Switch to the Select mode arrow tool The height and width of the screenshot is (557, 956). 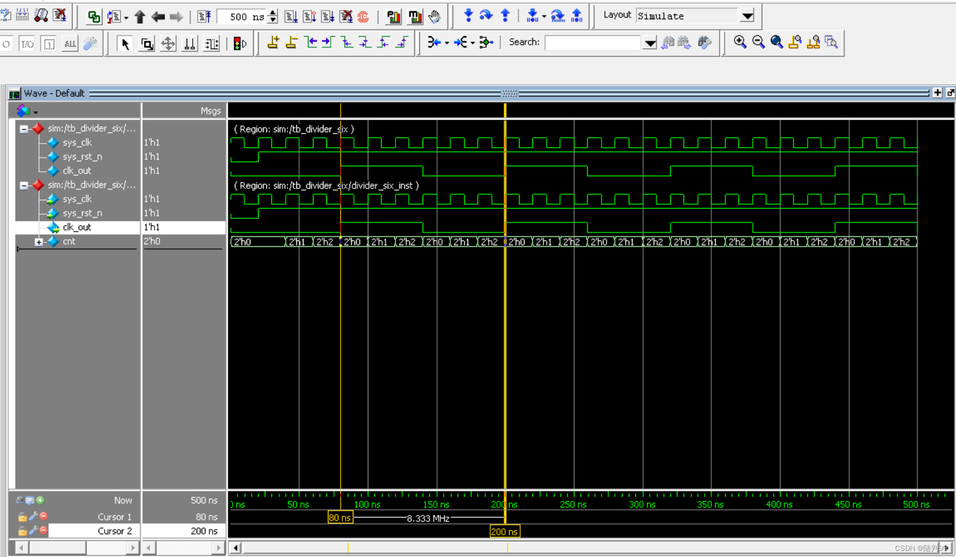point(125,43)
